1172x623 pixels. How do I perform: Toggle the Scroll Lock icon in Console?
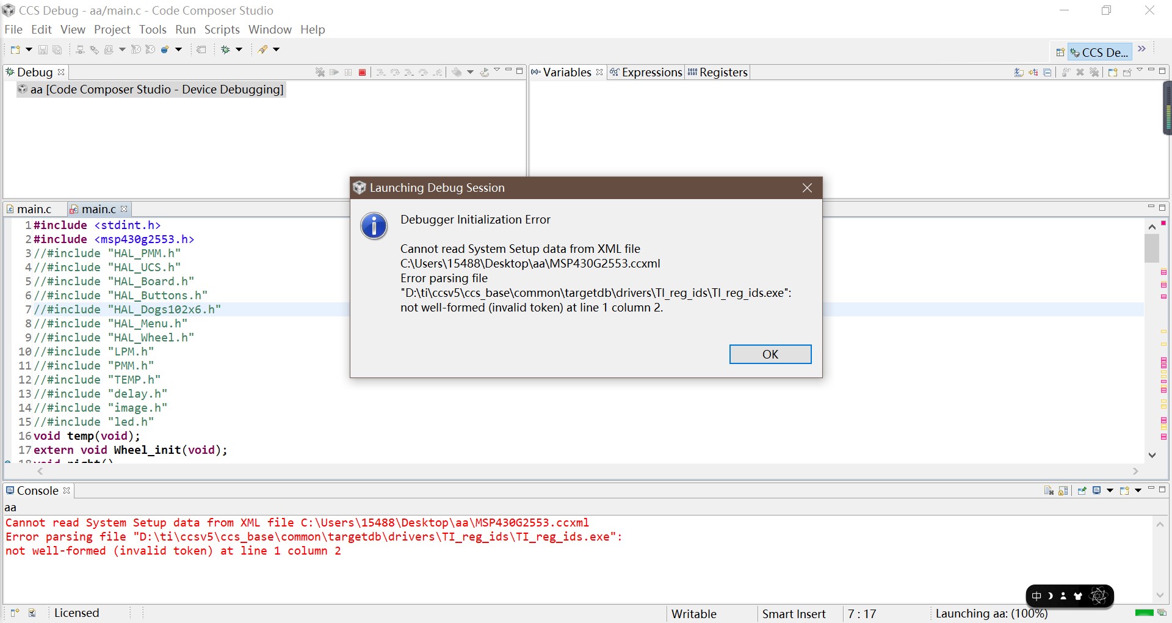pyautogui.click(x=1063, y=490)
